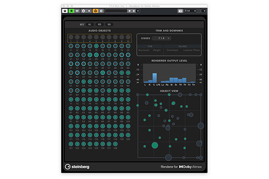The image size is (269, 179).
Task: Toggle audio object 96
Action: point(103,117)
